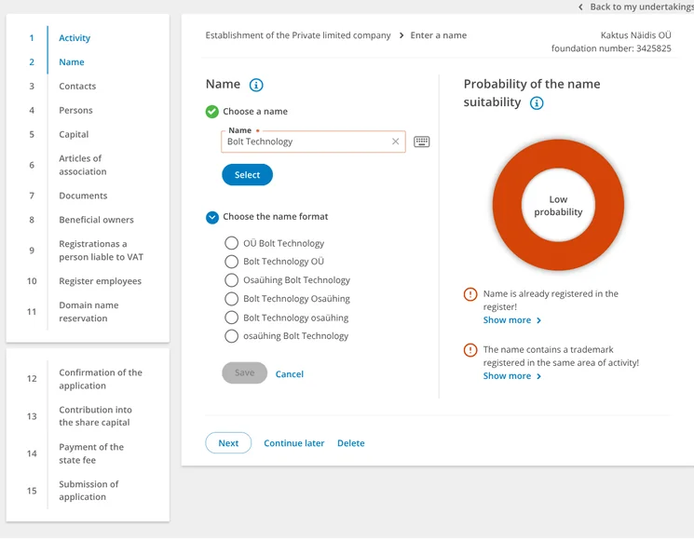Click the Cancel link
This screenshot has width=694, height=541.
click(289, 374)
